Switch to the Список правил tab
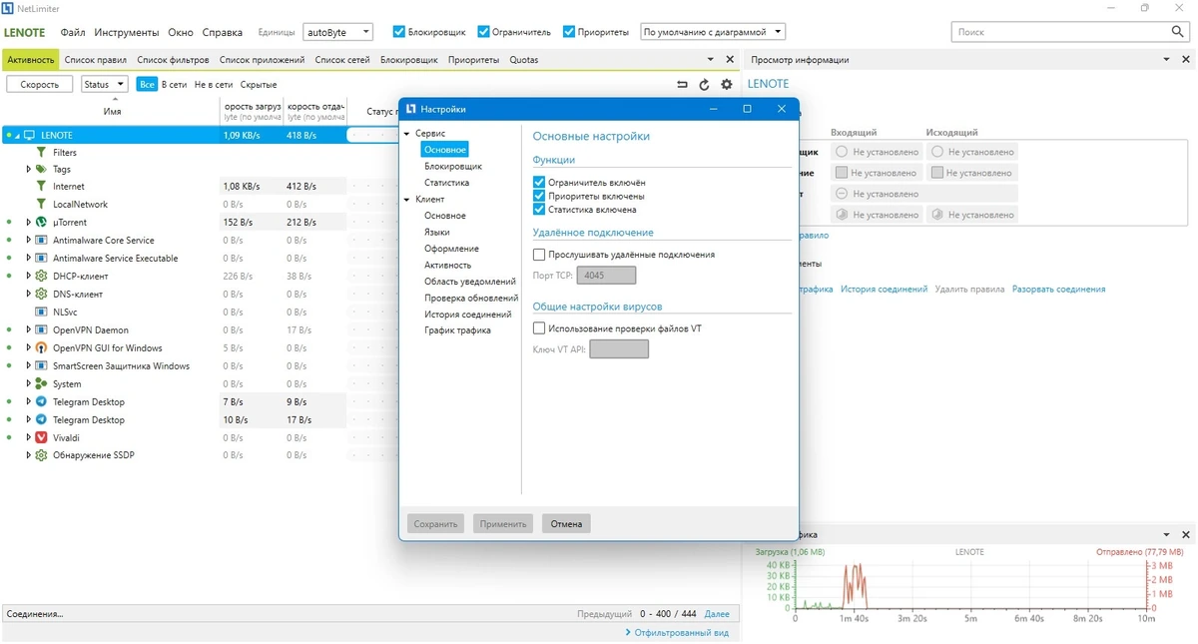This screenshot has width=1198, height=644. 96,60
